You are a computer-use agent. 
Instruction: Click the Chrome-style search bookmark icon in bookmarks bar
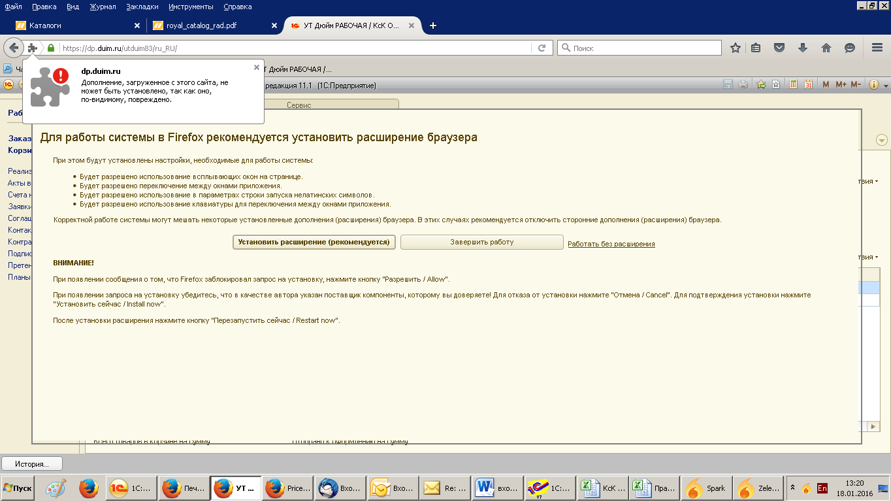point(8,69)
